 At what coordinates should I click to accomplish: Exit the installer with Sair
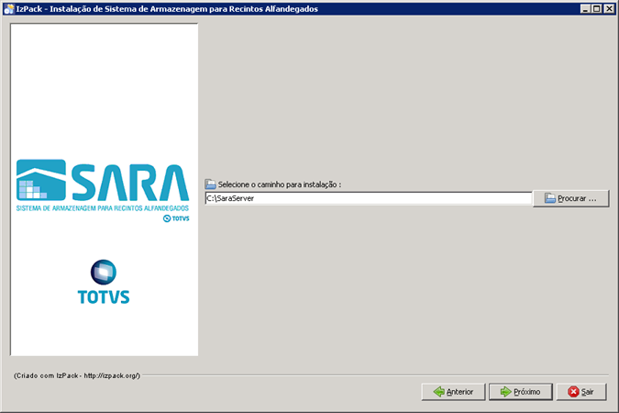click(581, 392)
